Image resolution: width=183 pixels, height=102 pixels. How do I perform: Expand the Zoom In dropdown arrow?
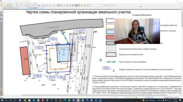pos(56,5)
